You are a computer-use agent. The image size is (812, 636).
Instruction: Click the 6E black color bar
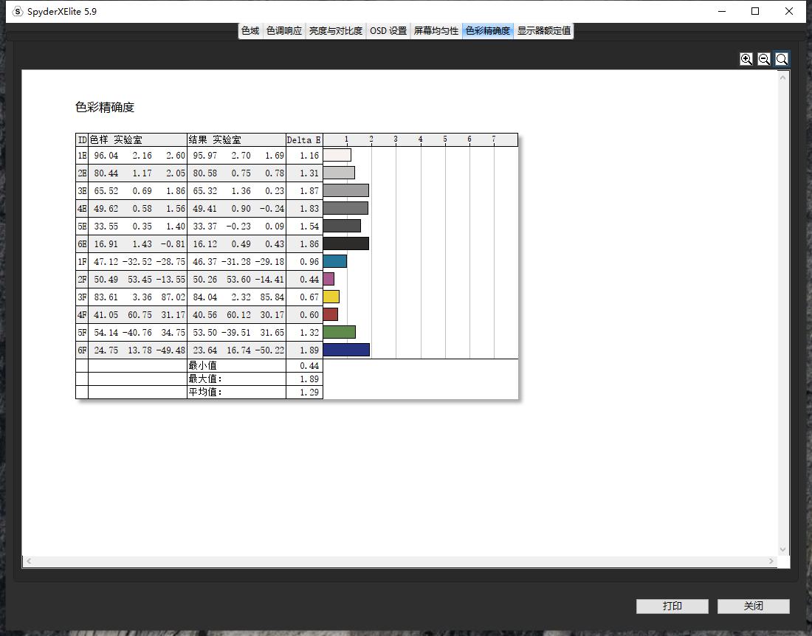[x=346, y=243]
